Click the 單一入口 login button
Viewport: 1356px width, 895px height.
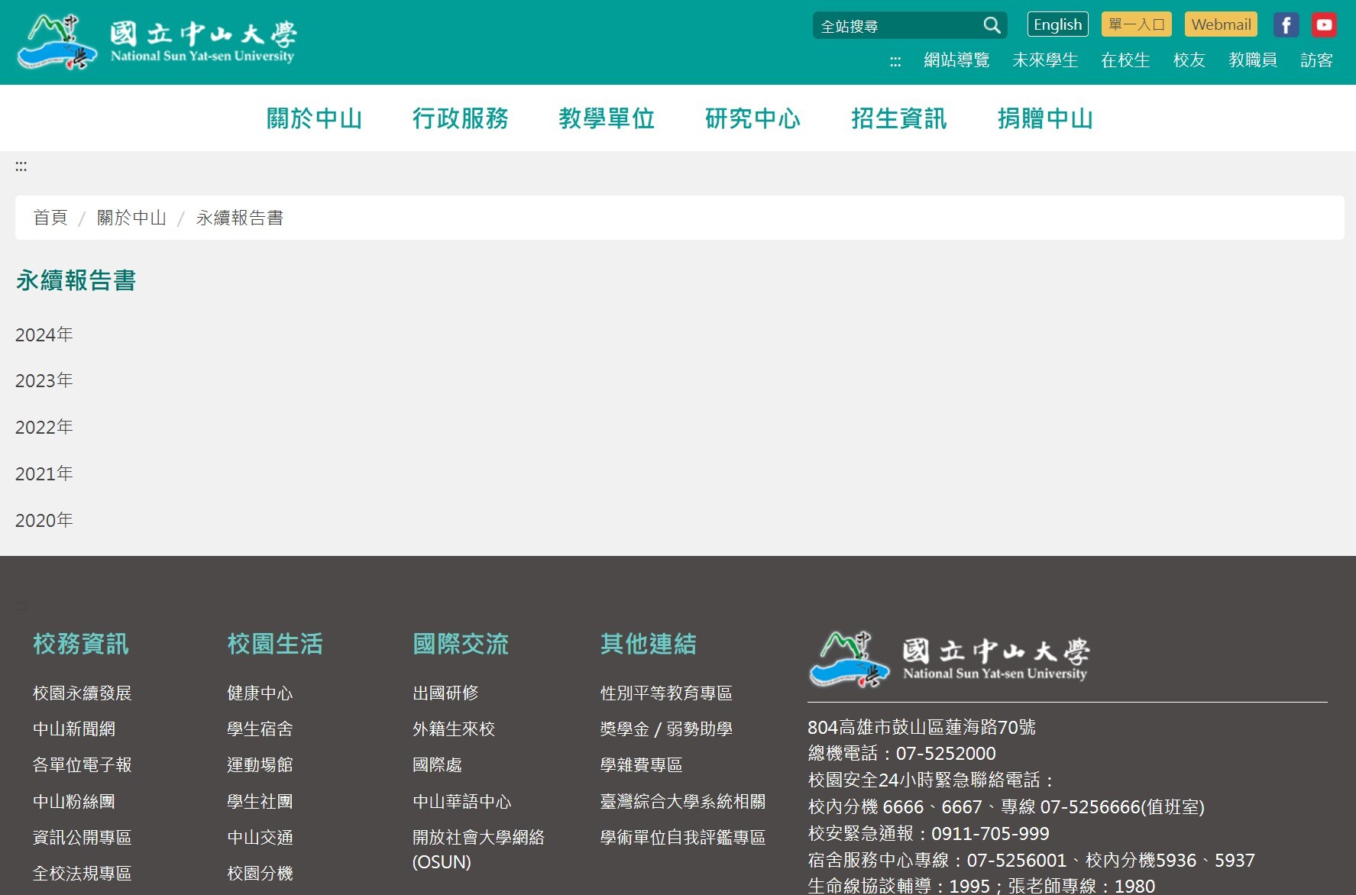tap(1136, 24)
